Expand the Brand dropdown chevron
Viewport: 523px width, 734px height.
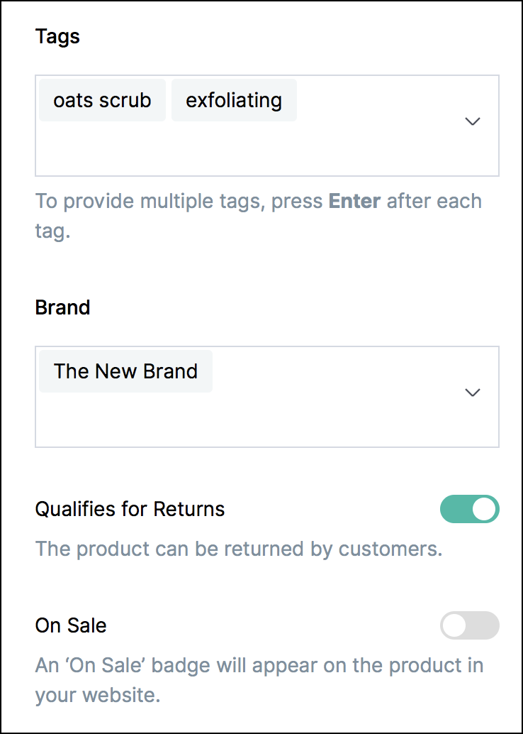pos(473,393)
